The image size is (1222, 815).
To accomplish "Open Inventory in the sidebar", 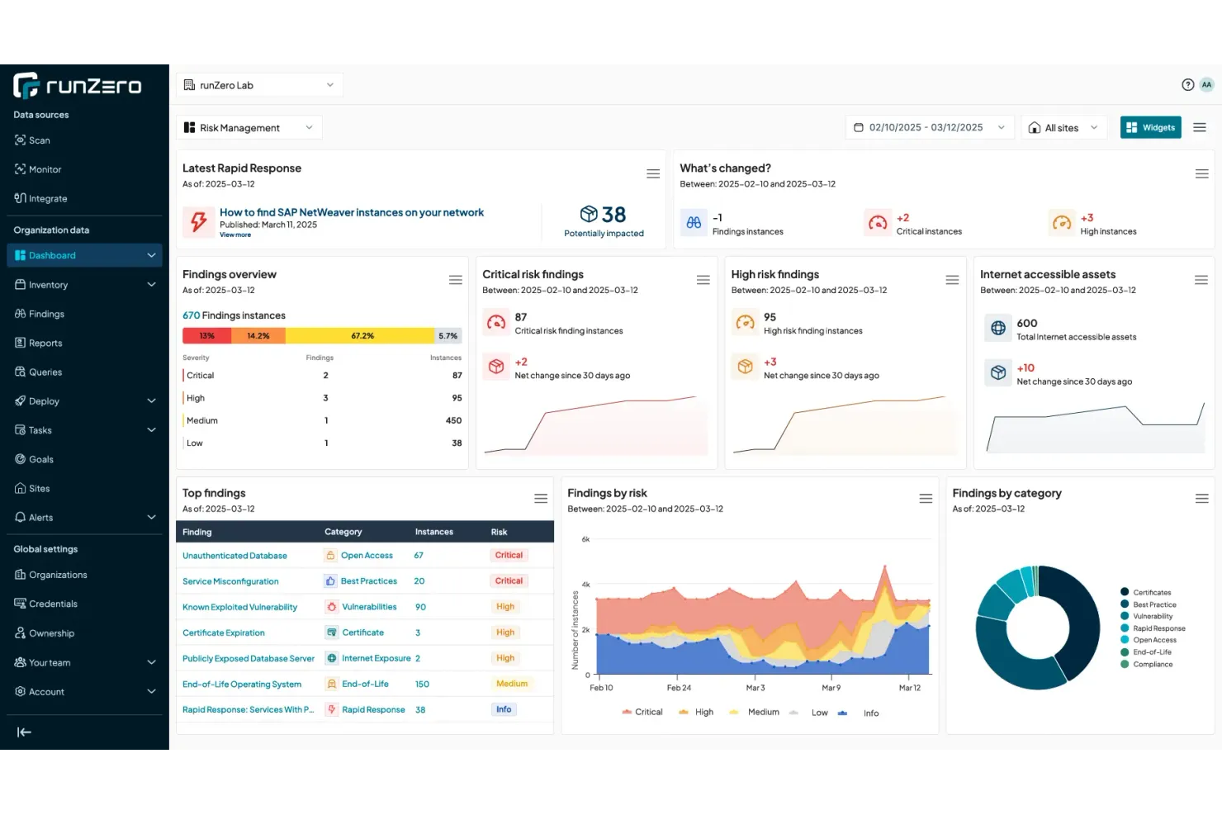I will point(49,285).
